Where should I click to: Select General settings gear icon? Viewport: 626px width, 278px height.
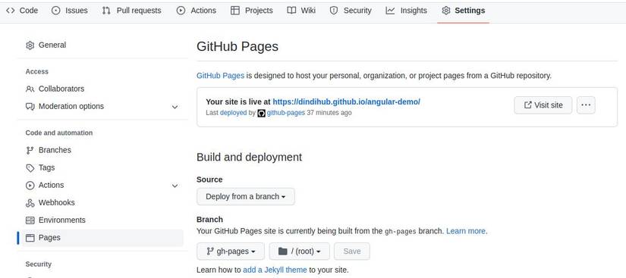[30, 45]
